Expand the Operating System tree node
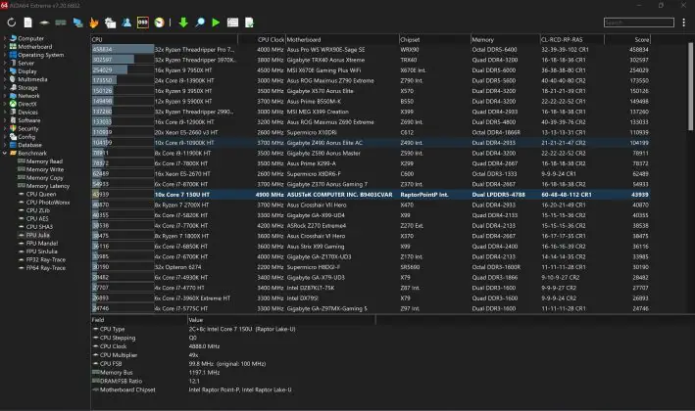The height and width of the screenshot is (411, 695). point(5,55)
